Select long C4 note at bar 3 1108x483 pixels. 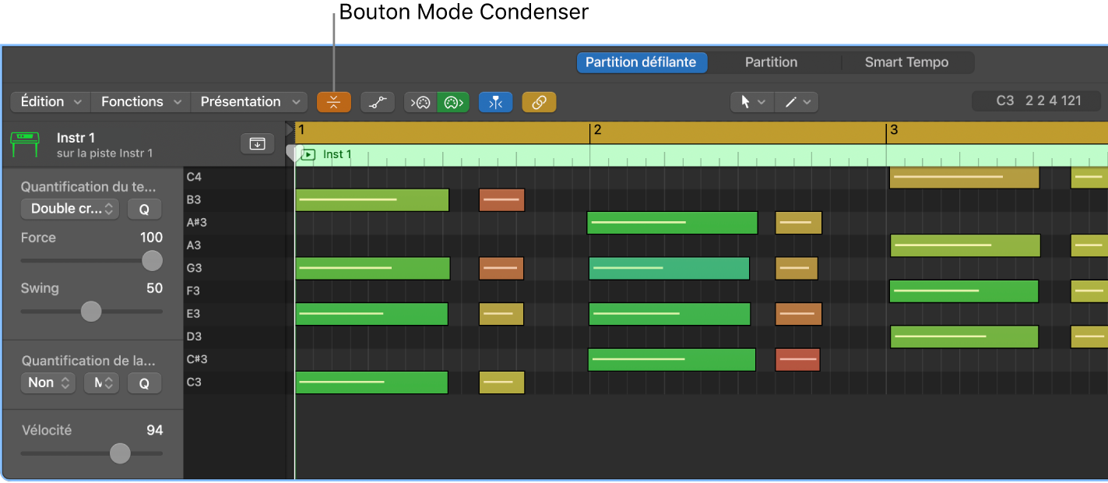pos(965,177)
